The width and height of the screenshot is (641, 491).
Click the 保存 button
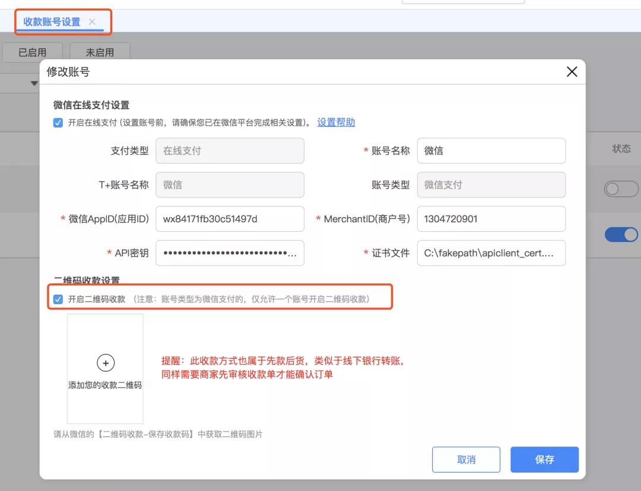[544, 460]
